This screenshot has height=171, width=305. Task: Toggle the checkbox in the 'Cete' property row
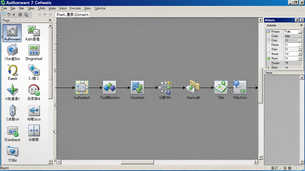click(x=269, y=40)
